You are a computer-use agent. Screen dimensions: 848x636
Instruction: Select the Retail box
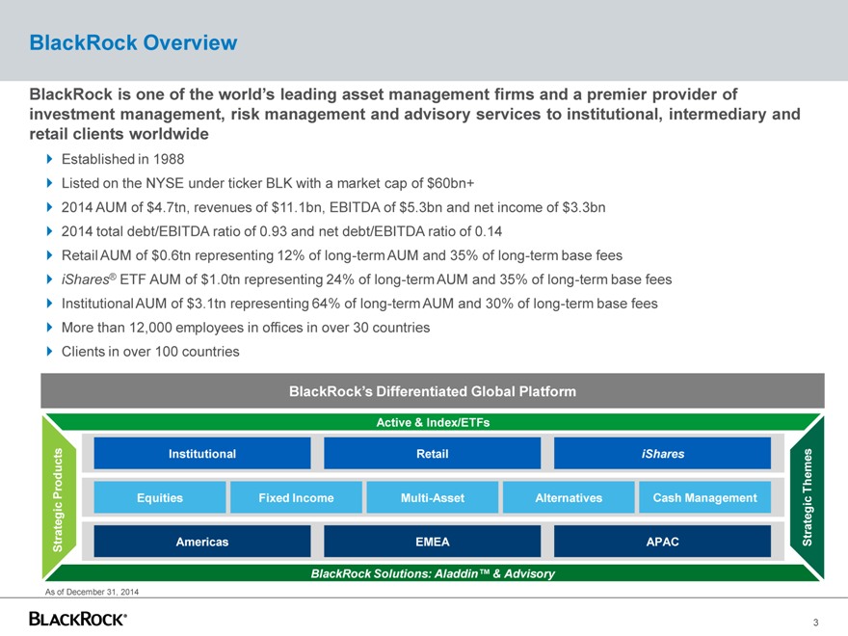click(x=432, y=454)
